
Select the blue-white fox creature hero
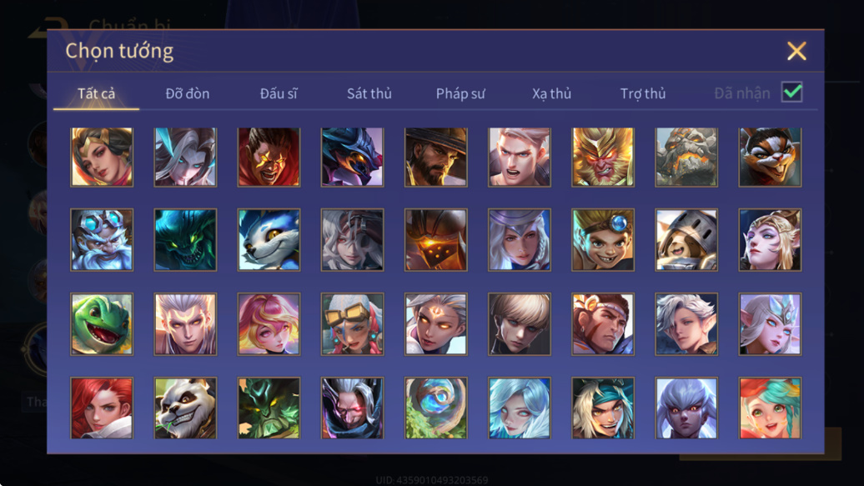(x=269, y=240)
